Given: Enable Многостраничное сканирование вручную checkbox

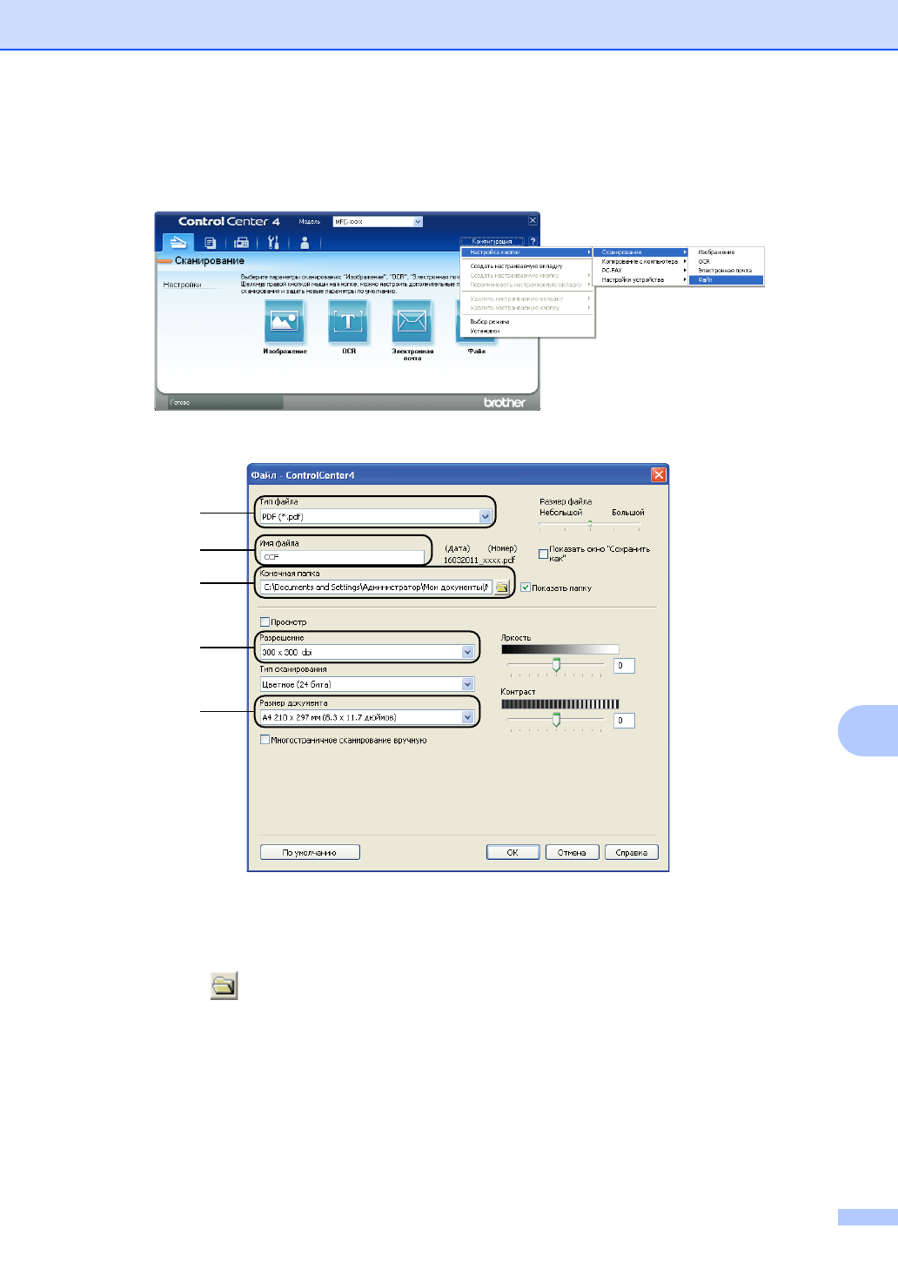Looking at the screenshot, I should [265, 740].
